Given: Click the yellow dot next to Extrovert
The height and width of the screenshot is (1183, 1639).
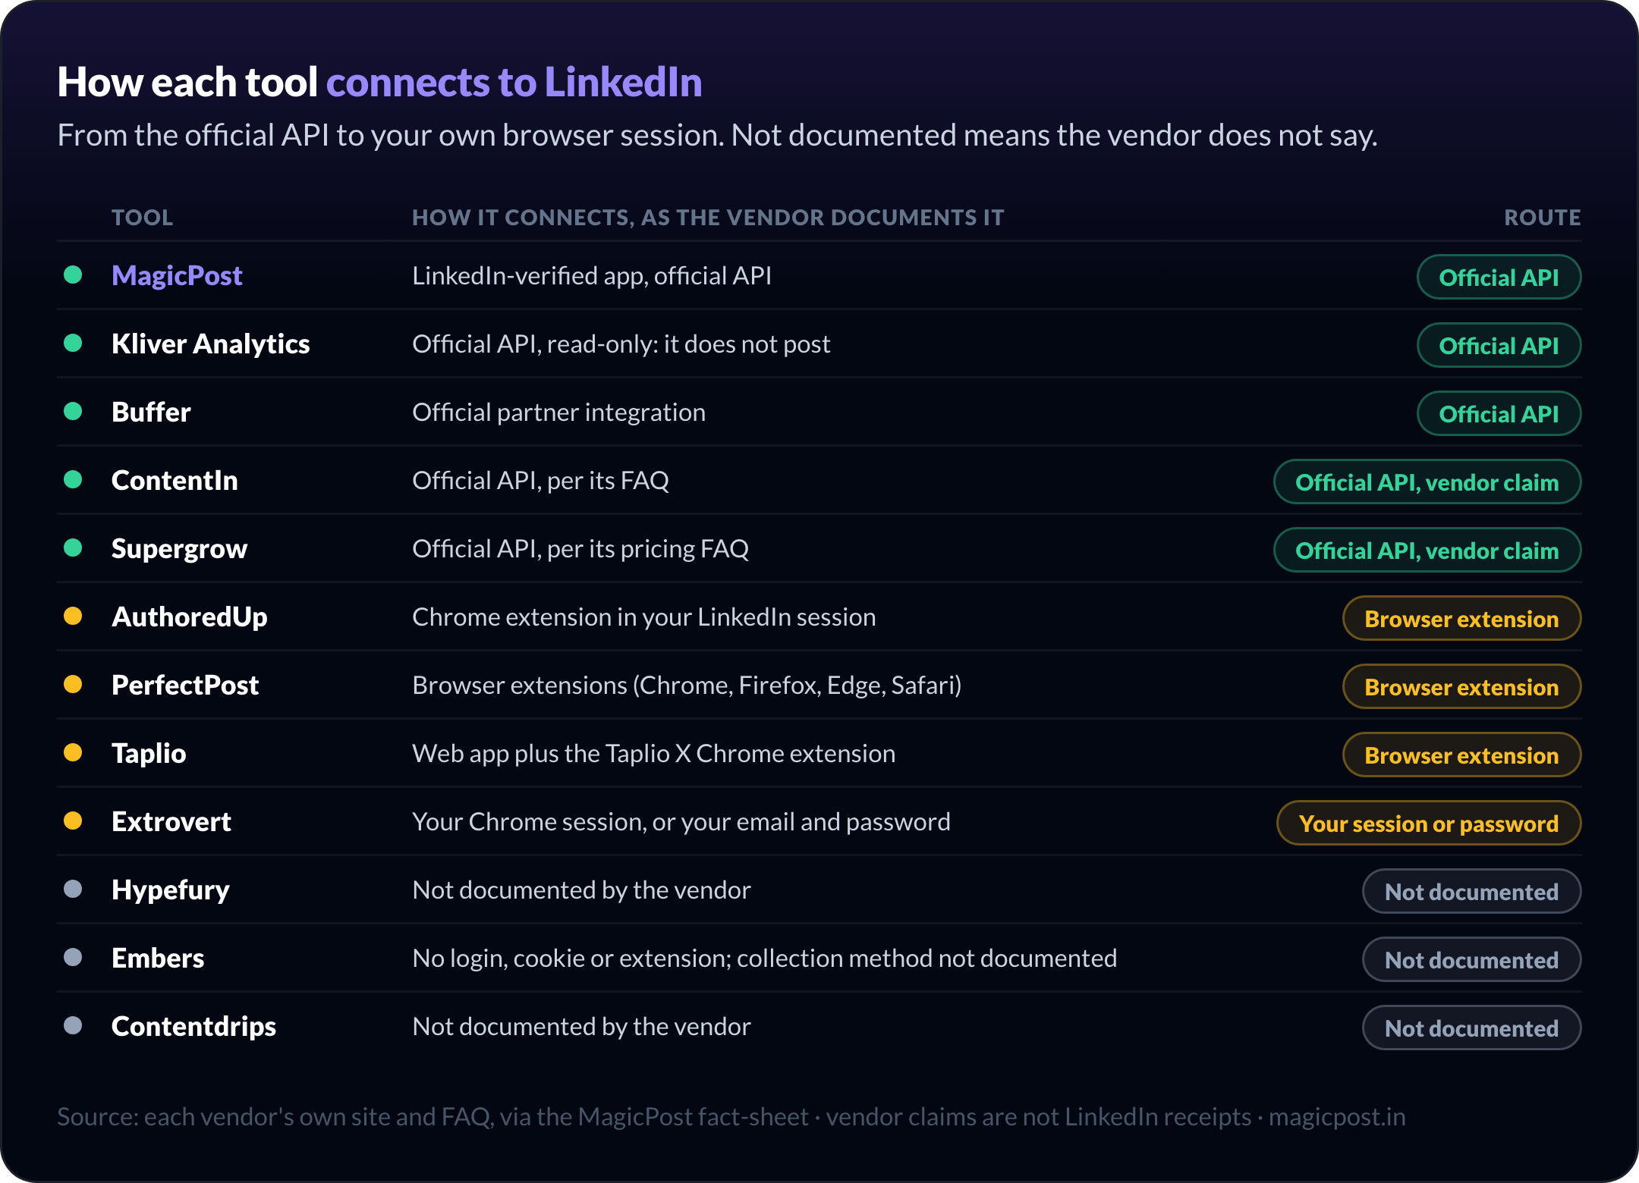Looking at the screenshot, I should tap(73, 821).
